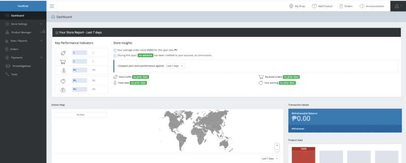Image resolution: width=406 pixels, height=163 pixels.
Task: Click the hamburger menu icon
Action: tap(52, 6)
